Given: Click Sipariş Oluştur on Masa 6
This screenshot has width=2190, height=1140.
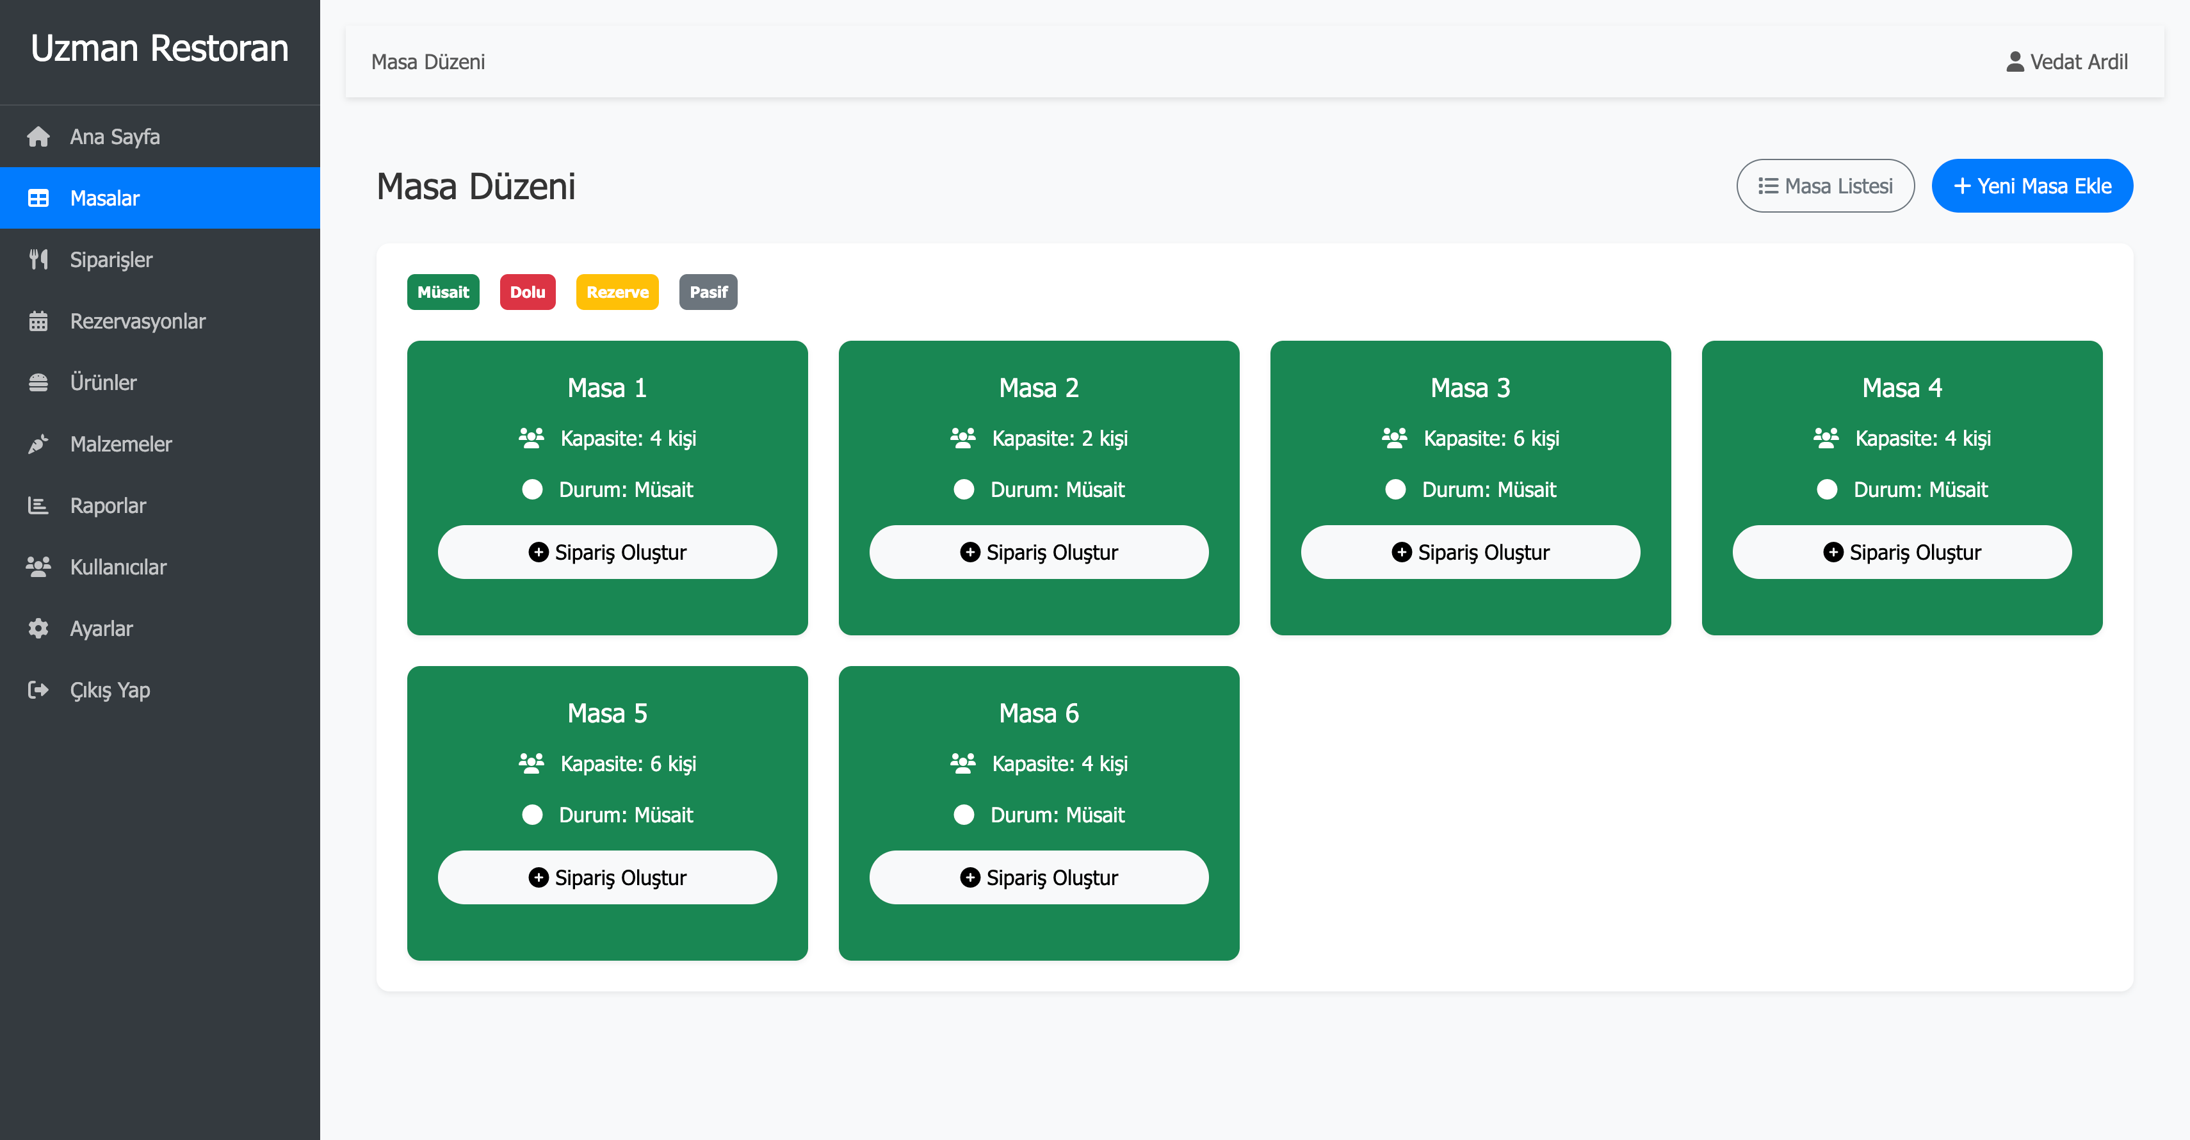Looking at the screenshot, I should tap(1038, 877).
